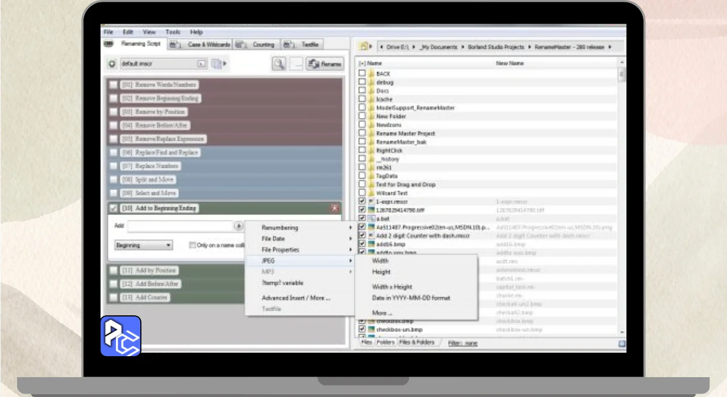Open the Help menu

[x=196, y=32]
